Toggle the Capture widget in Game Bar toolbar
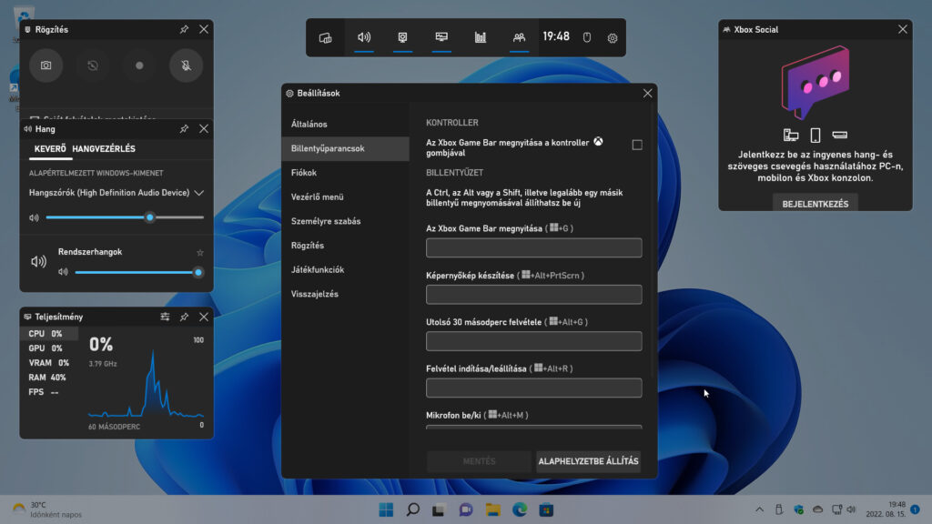 pyautogui.click(x=402, y=37)
